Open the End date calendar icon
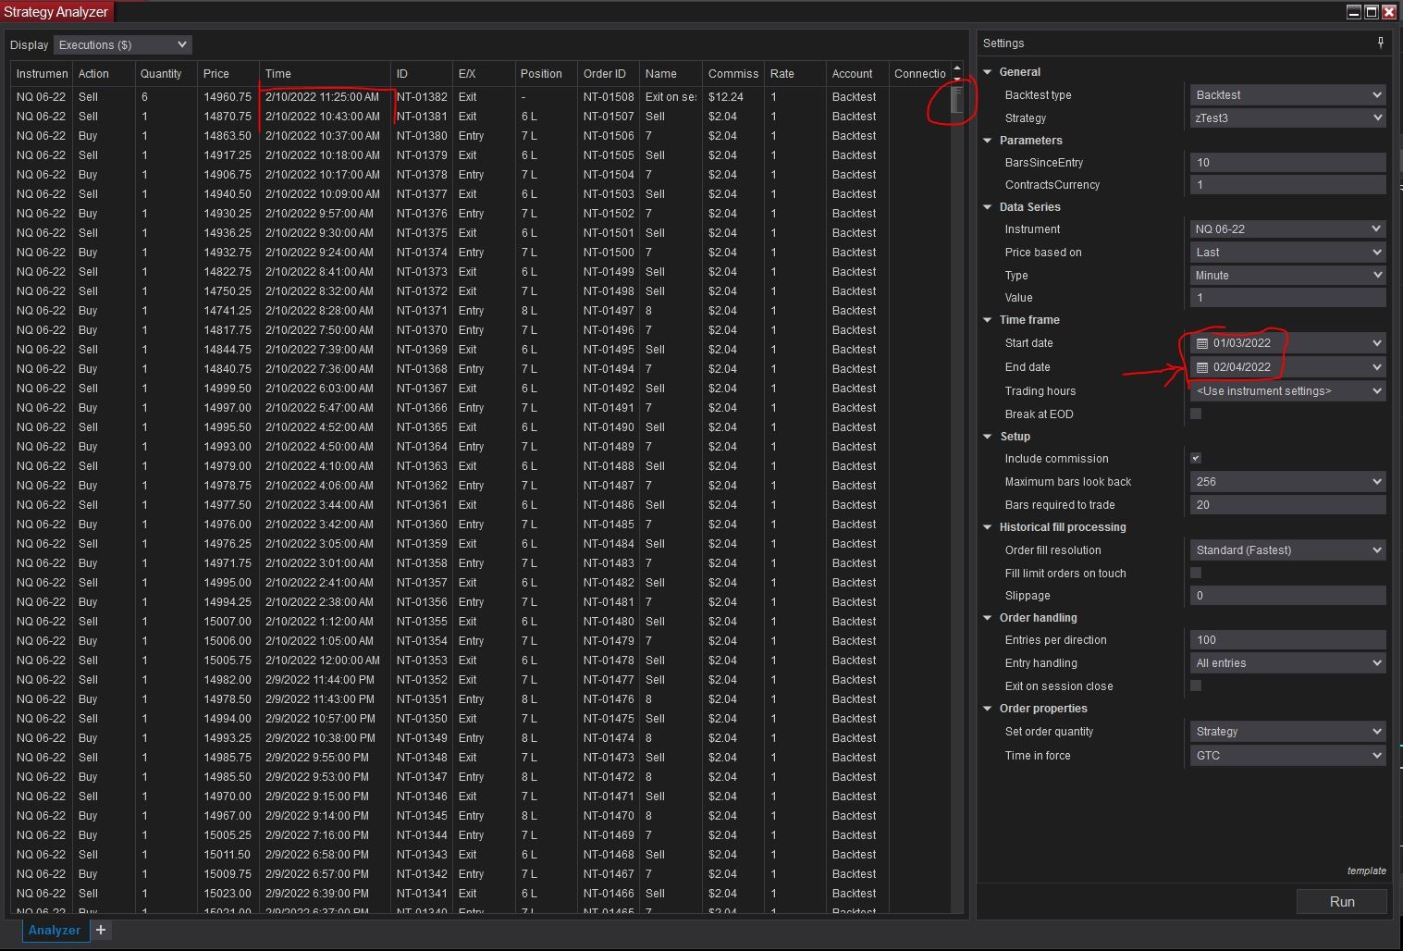Viewport: 1403px width, 951px height. click(1202, 367)
